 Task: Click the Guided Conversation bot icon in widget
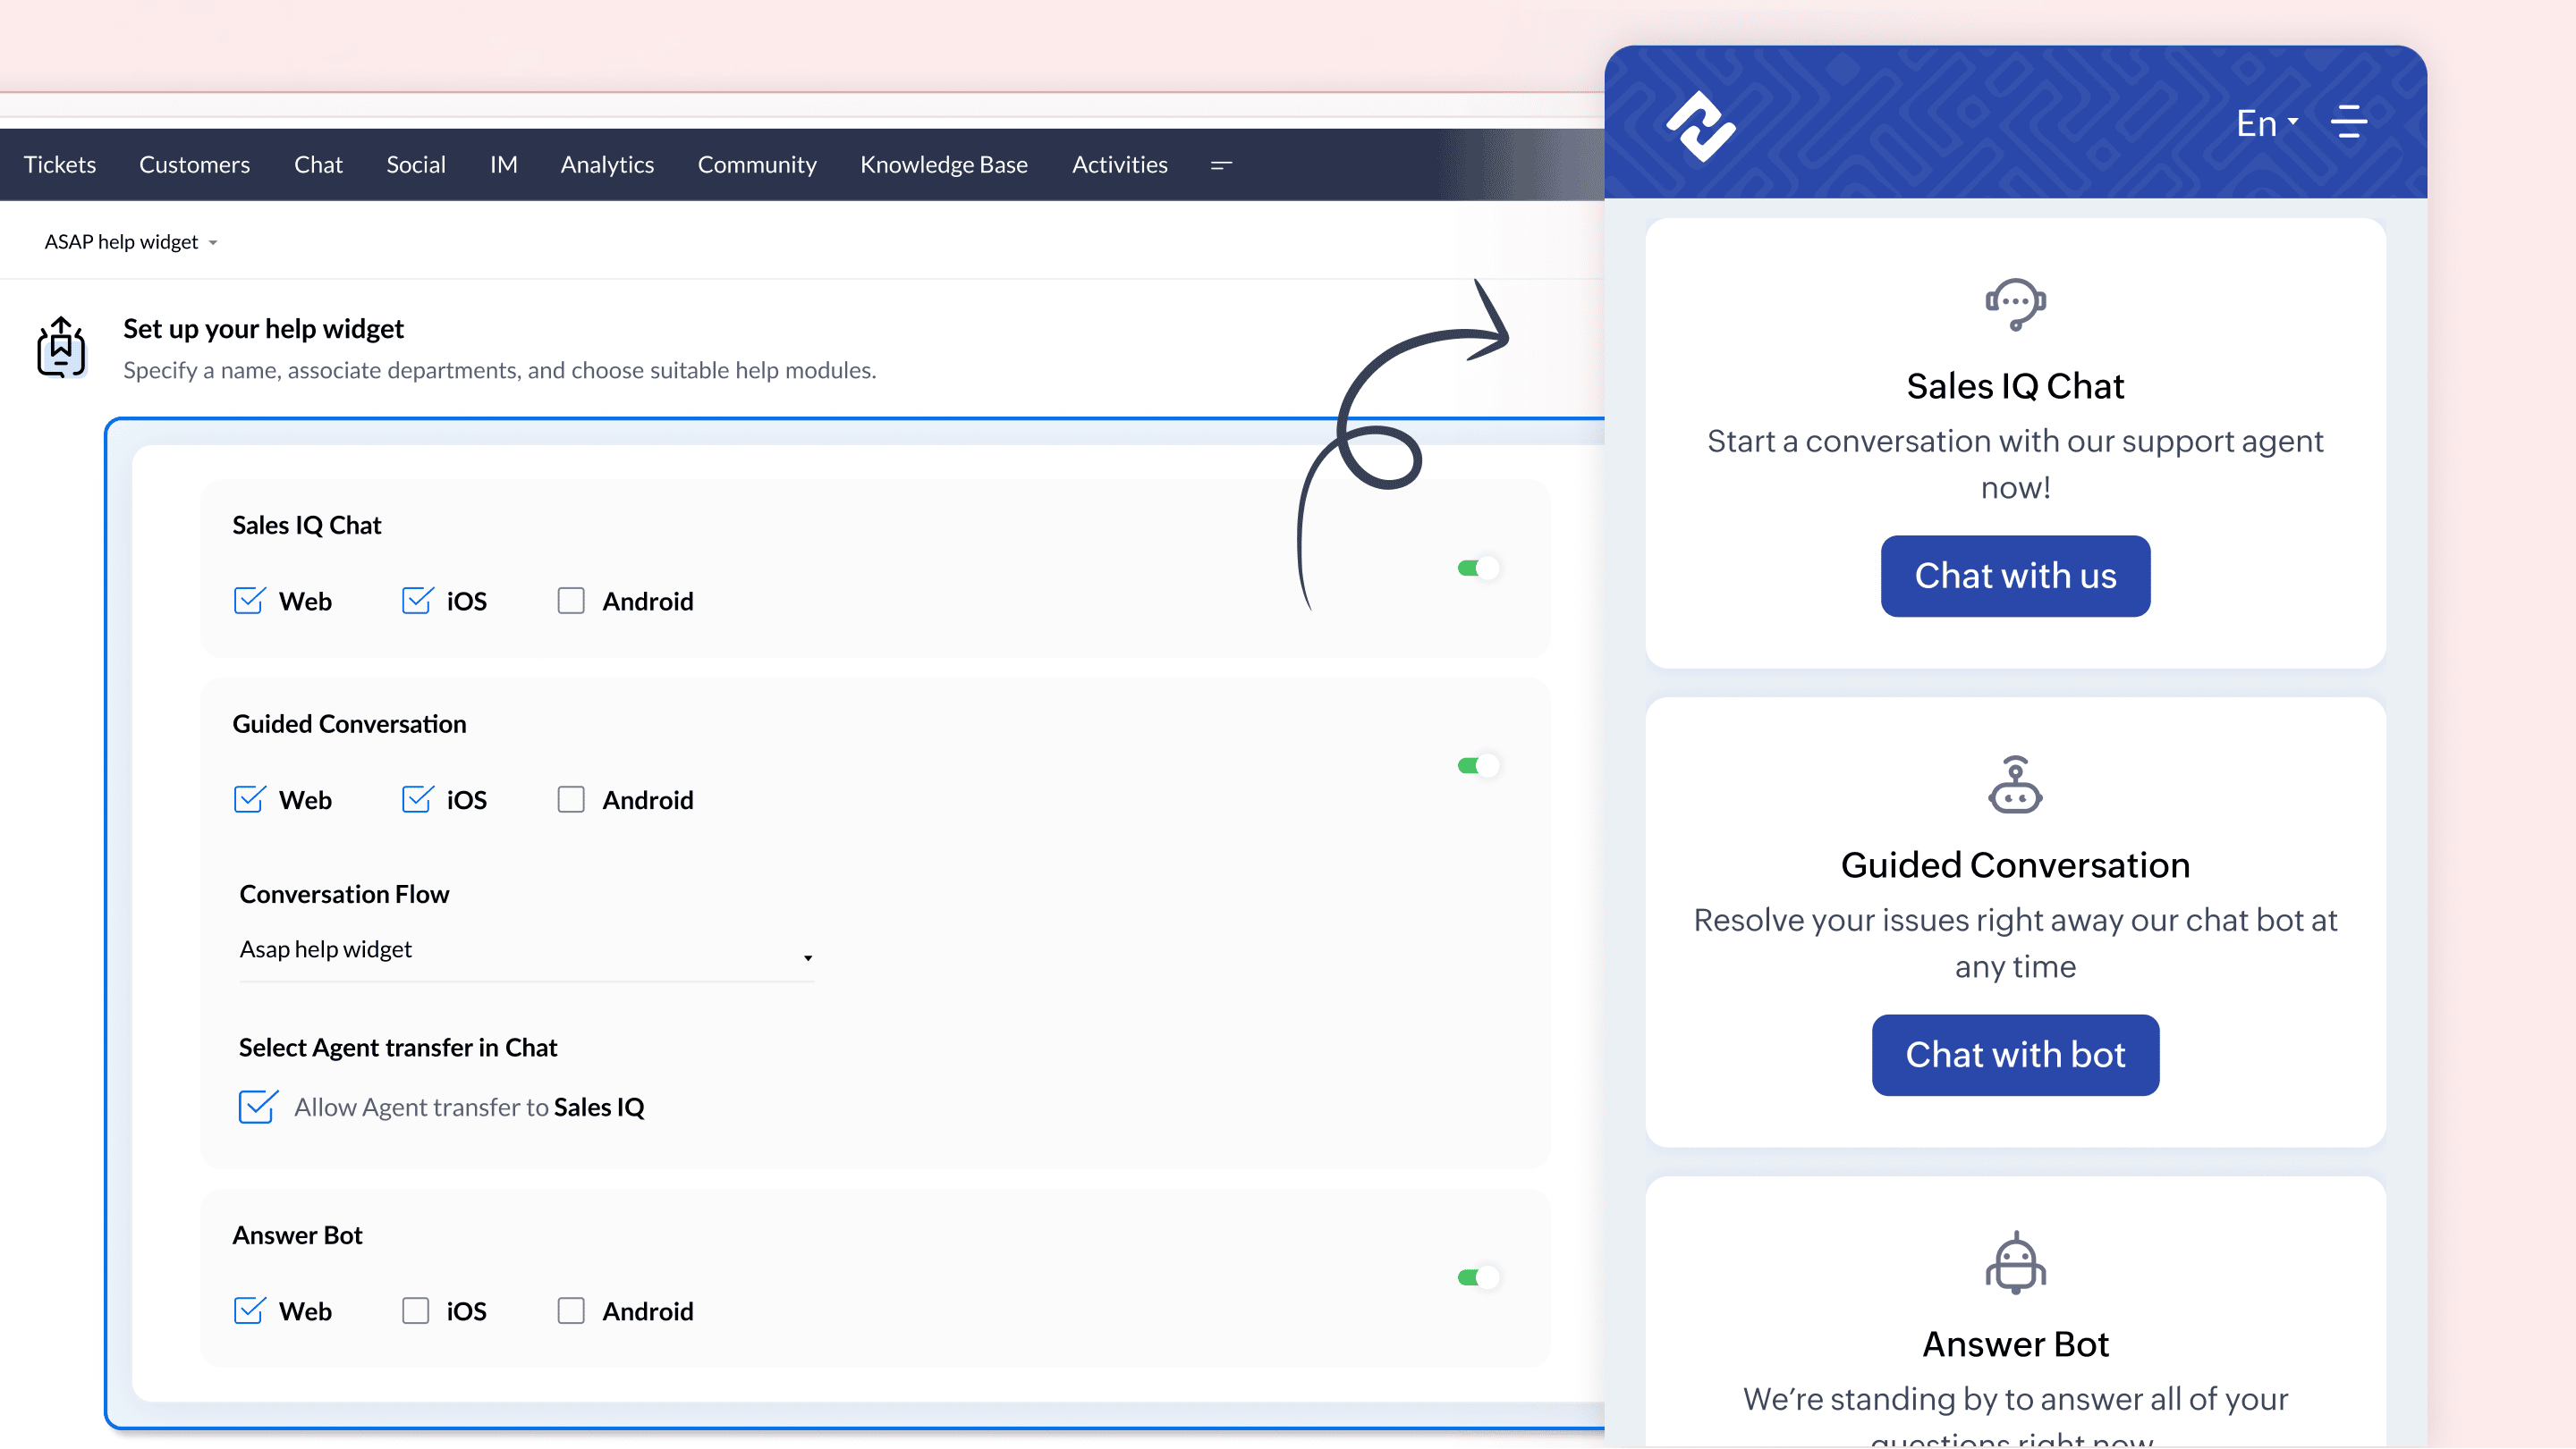click(x=2015, y=785)
